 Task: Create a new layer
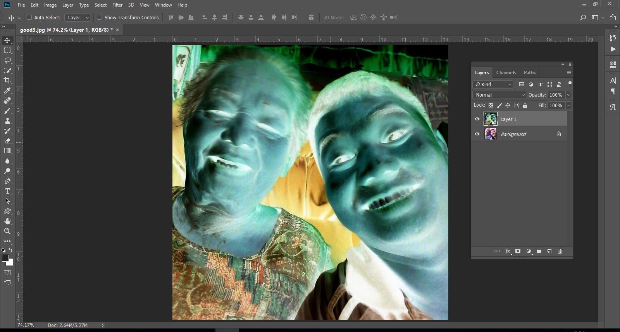click(x=549, y=251)
